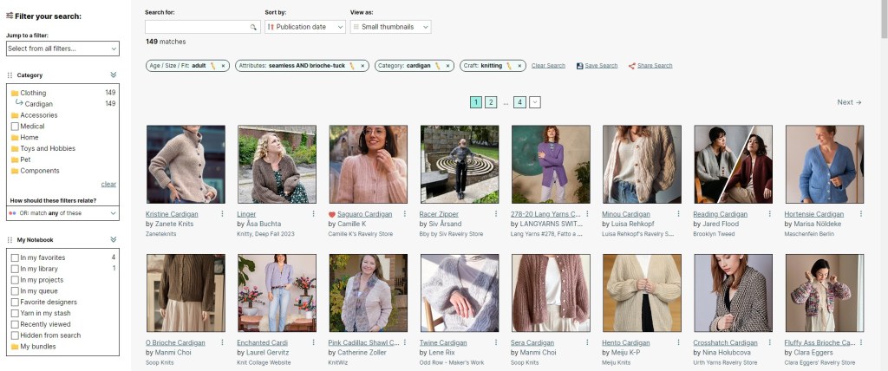Click the Clear Search link
This screenshot has height=371, width=888.
click(548, 66)
